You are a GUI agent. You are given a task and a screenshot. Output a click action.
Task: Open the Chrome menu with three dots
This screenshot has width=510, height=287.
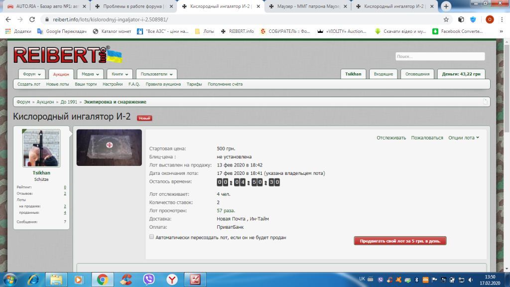502,19
